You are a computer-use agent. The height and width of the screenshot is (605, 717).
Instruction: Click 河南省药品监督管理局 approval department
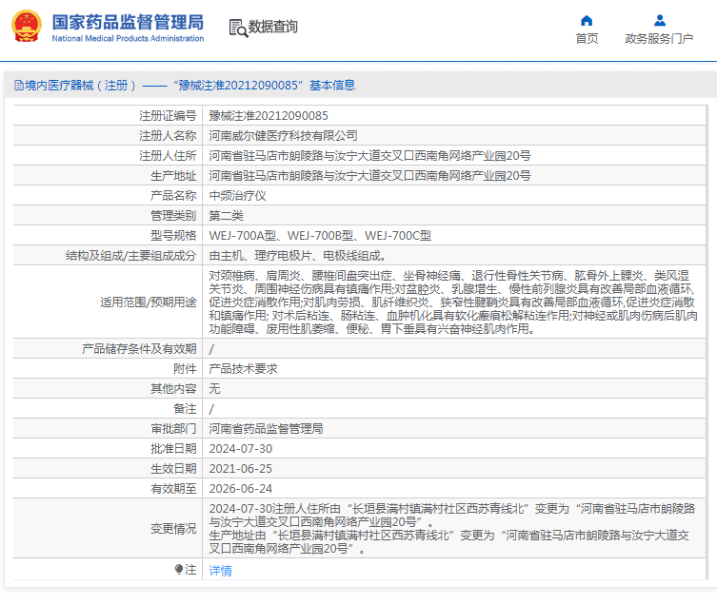click(266, 429)
